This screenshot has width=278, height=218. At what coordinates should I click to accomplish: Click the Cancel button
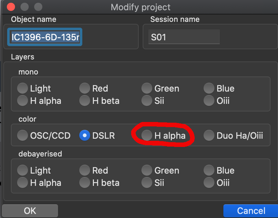tap(251, 211)
